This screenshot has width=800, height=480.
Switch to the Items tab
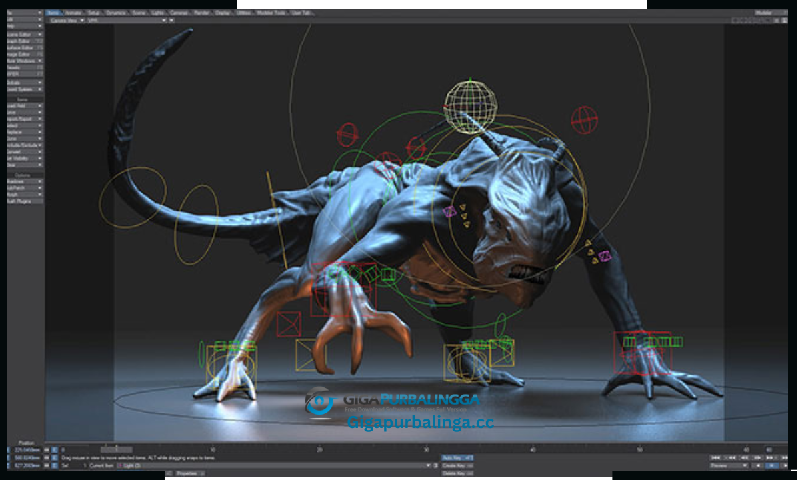(x=53, y=13)
